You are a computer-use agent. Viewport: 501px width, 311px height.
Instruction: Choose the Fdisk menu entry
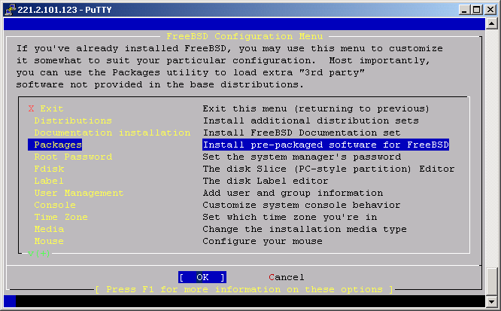(49, 169)
